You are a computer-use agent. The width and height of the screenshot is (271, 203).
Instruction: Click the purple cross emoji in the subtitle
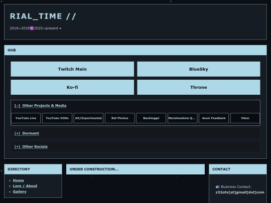32,28
